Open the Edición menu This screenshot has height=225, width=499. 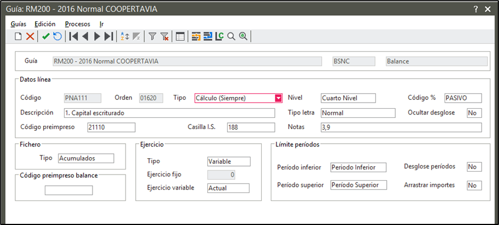coord(45,24)
